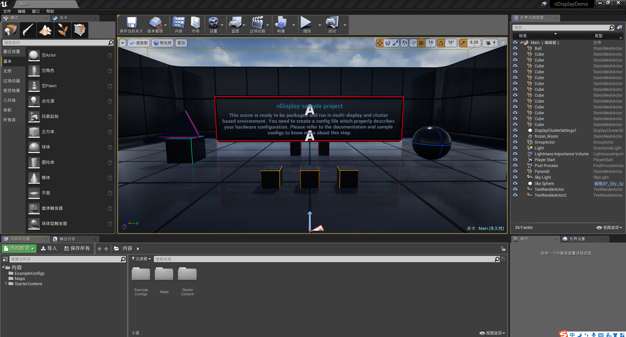Hide the Light actor with eye toggle
Image resolution: width=626 pixels, height=337 pixels.
515,148
